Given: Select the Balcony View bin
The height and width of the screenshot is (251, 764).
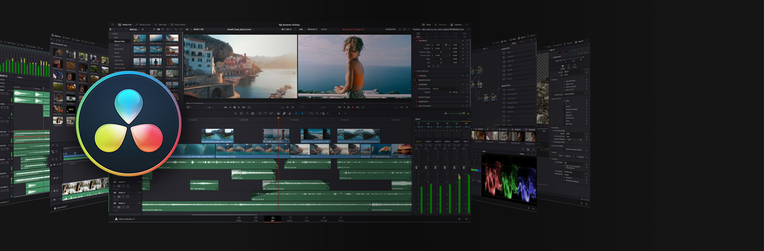Looking at the screenshot, I should [x=119, y=41].
